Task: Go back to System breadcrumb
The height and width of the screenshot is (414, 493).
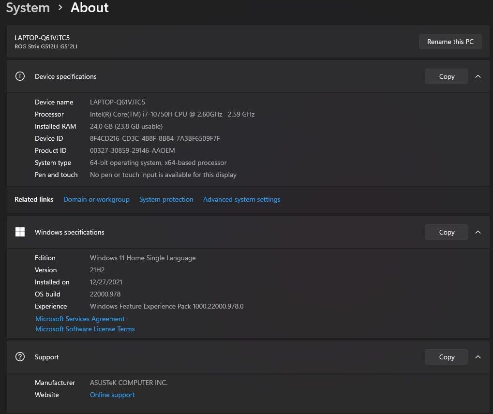Action: tap(28, 8)
